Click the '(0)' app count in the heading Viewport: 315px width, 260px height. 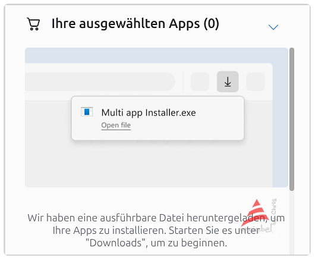click(211, 24)
